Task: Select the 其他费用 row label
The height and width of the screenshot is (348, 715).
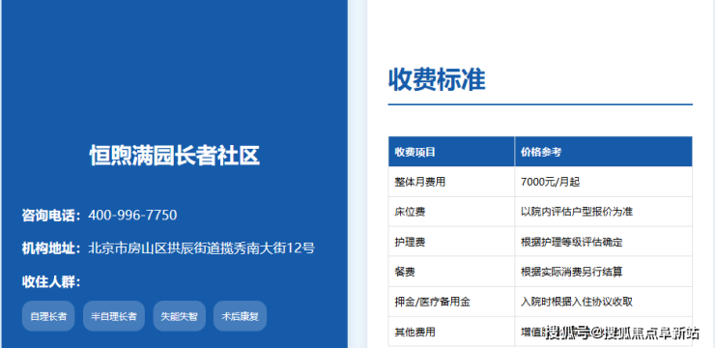Action: [415, 332]
